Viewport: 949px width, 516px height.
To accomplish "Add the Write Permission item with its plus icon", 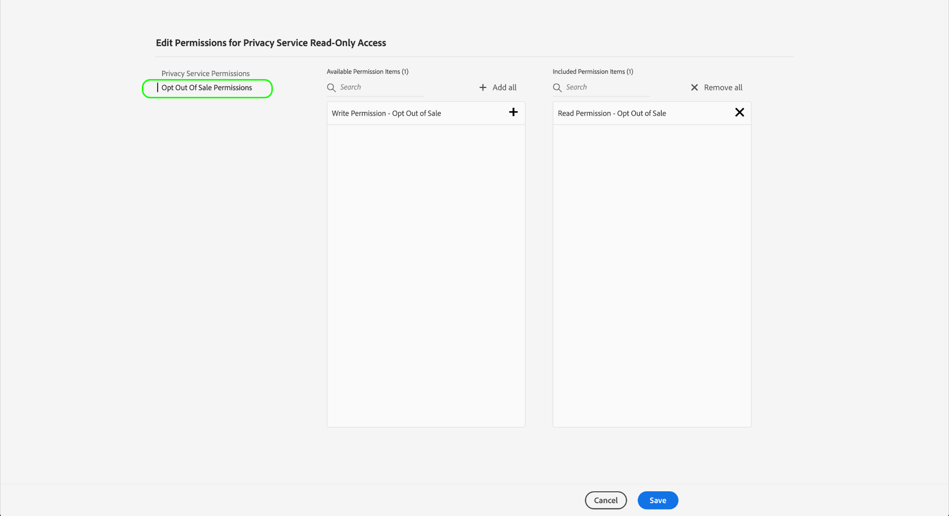I will point(513,112).
